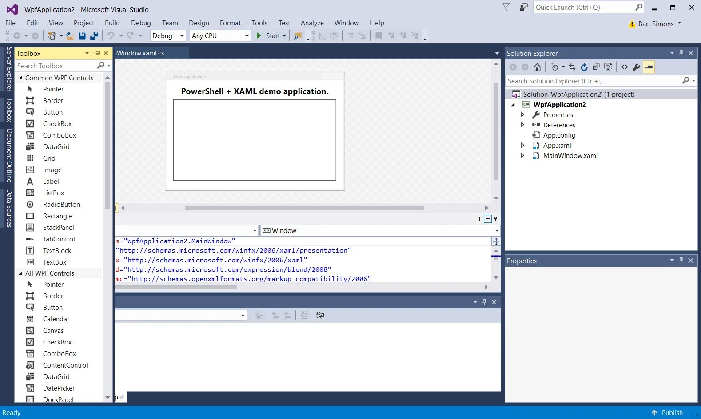Viewport: 701px width, 419px height.
Task: Open the Document Outline side tab
Action: (9, 155)
